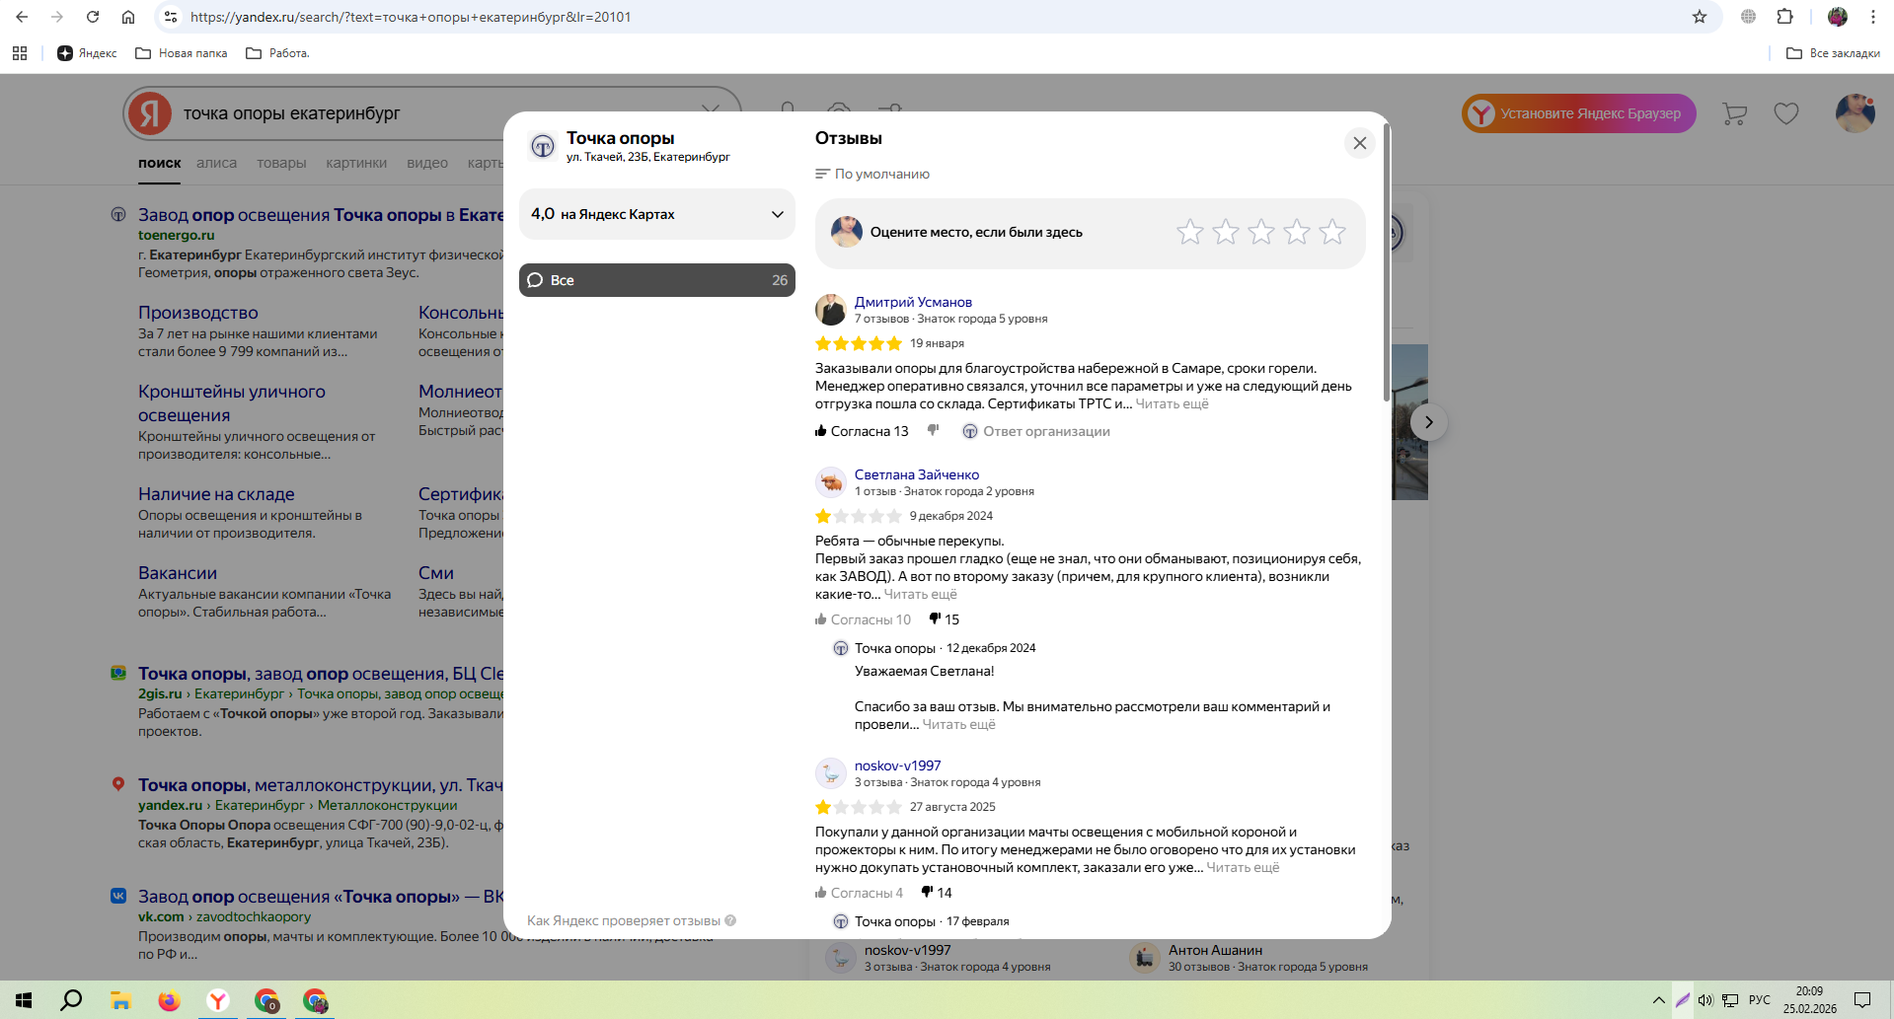Open the browser extensions puzzle icon

click(x=1785, y=17)
